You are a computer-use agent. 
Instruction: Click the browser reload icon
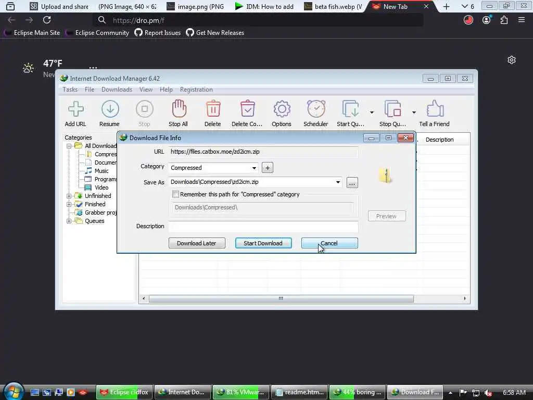pos(47,20)
